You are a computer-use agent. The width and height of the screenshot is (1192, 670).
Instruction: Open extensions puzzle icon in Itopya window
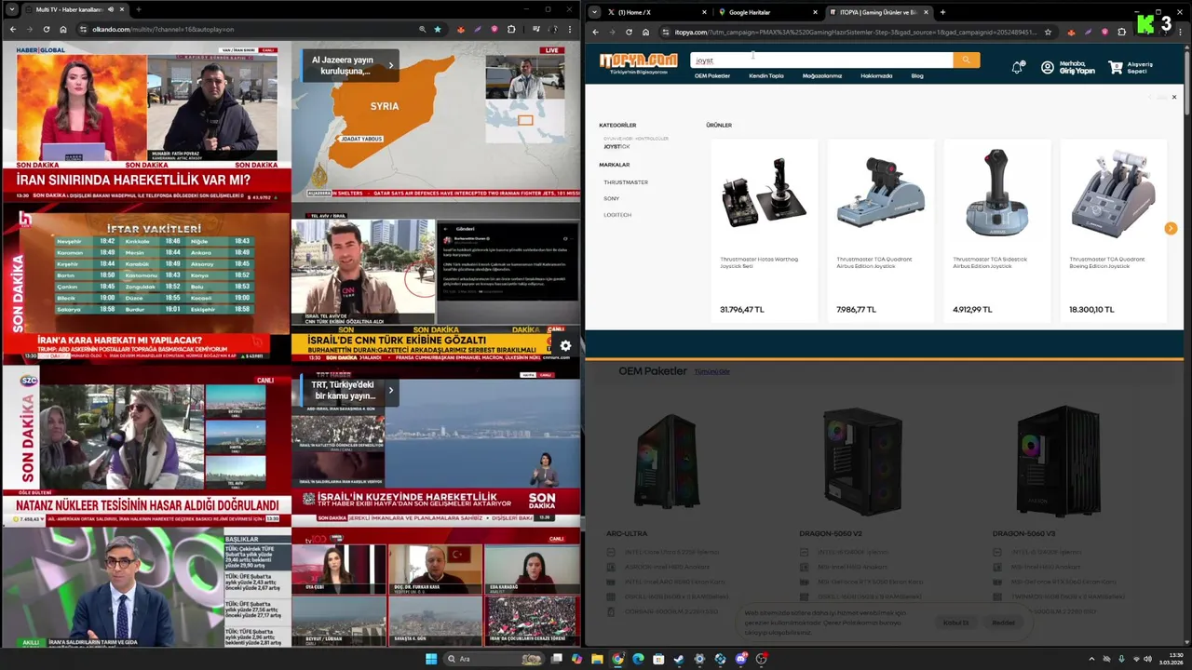click(1121, 32)
